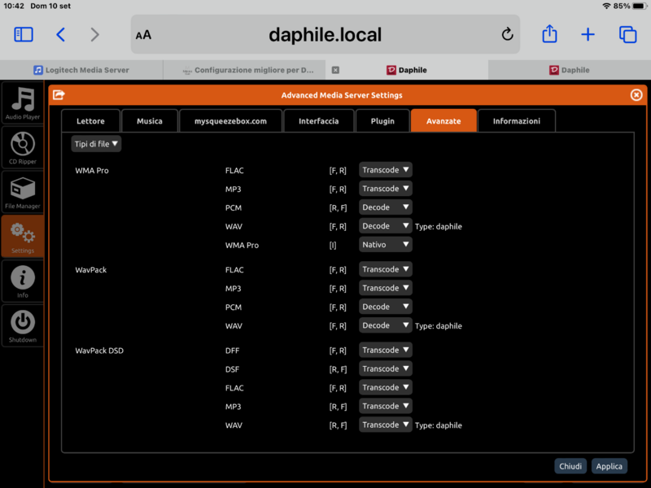
Task: Switch to the Informazioni tab
Action: click(516, 121)
